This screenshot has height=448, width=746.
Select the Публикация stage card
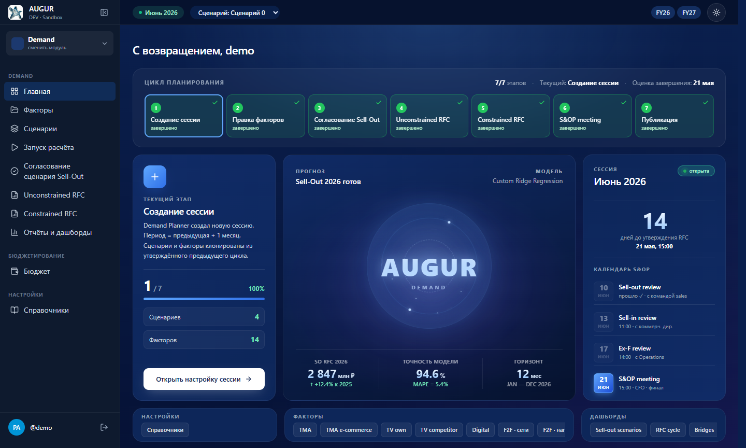(675, 116)
